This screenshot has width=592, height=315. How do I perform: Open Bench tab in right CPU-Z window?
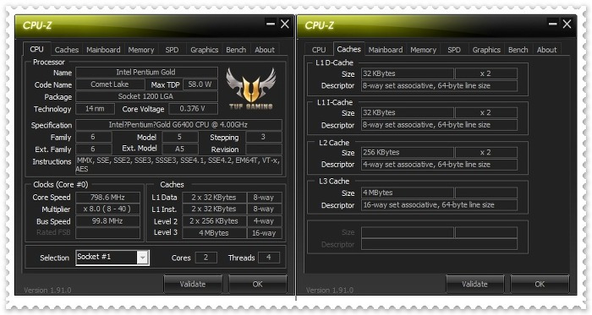(518, 49)
